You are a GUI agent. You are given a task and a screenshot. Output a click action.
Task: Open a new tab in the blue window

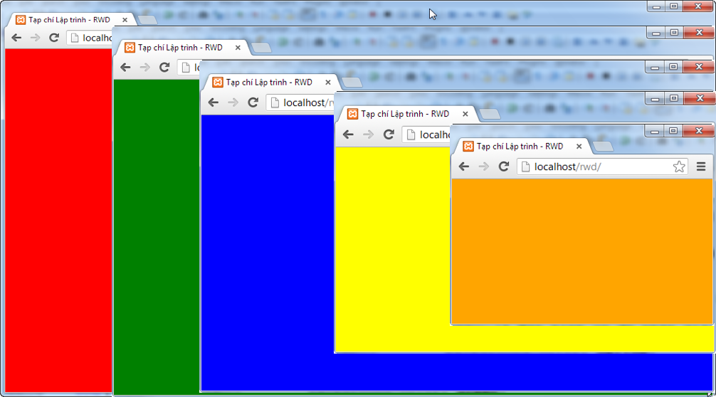coord(352,83)
